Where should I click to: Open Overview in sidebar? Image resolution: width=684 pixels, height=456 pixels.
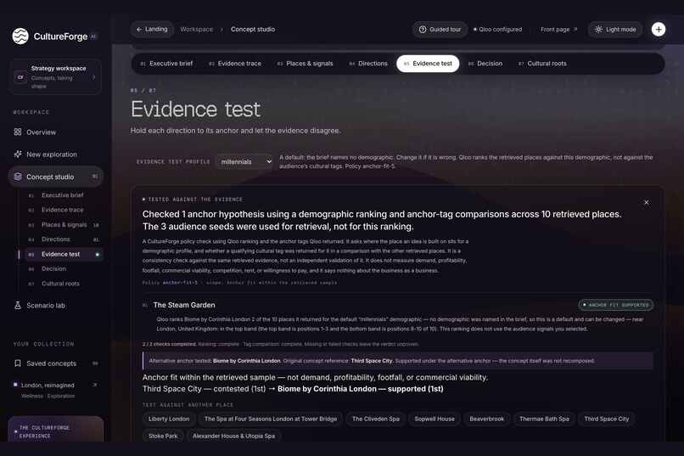pos(56,132)
